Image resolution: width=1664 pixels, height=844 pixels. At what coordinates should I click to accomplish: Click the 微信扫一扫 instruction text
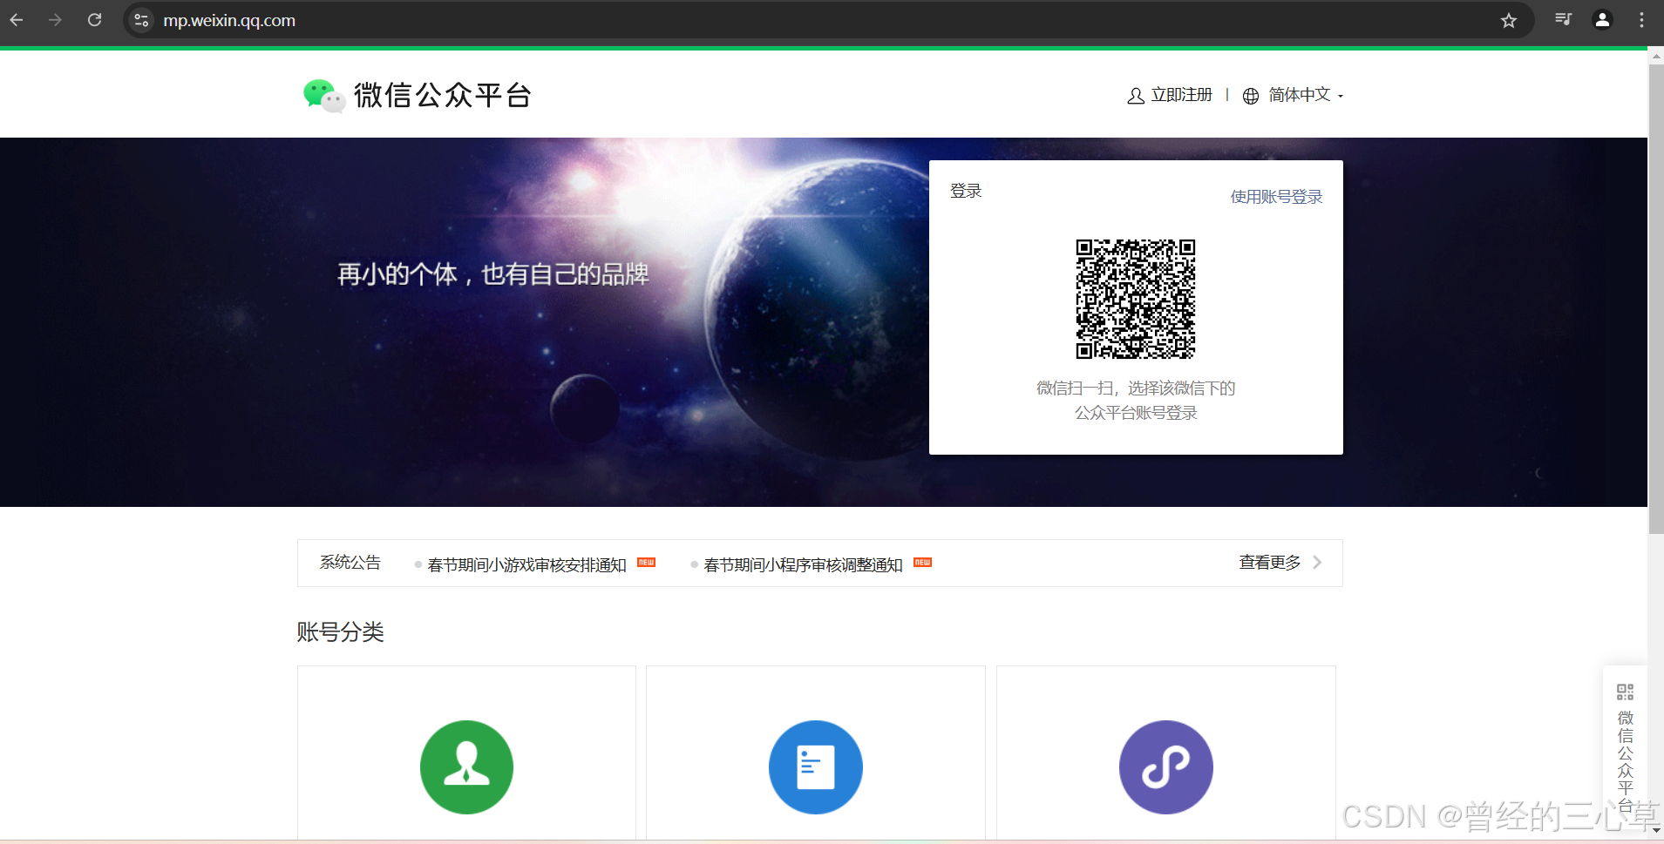pos(1135,401)
